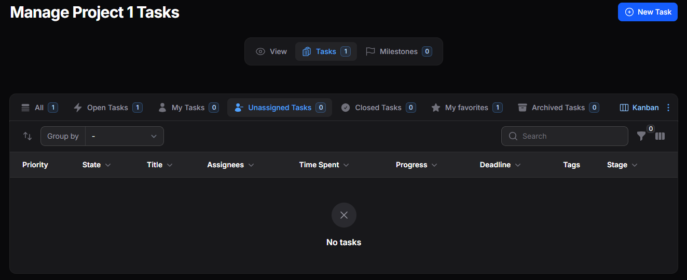This screenshot has width=687, height=280.
Task: Click the sort arrows icon beside Group by
Action: 28,136
